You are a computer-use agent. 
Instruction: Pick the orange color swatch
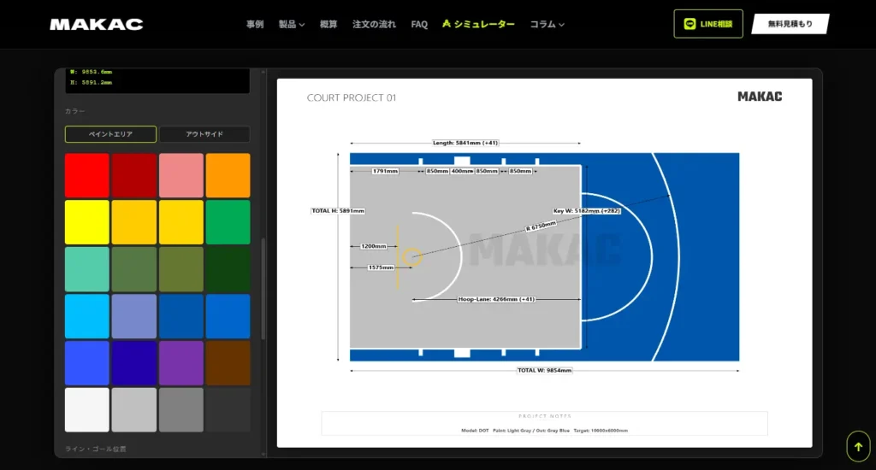tap(228, 175)
